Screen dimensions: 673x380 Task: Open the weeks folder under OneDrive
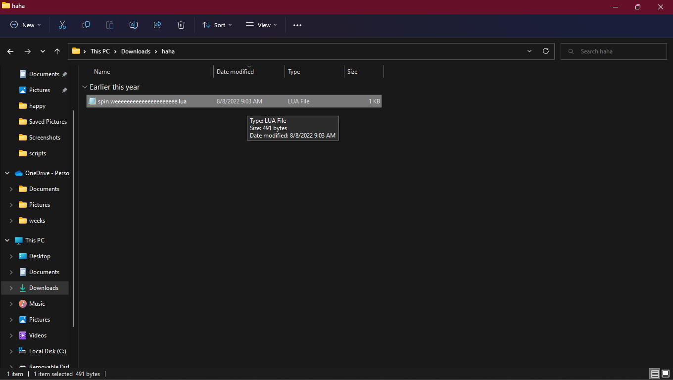(x=37, y=221)
